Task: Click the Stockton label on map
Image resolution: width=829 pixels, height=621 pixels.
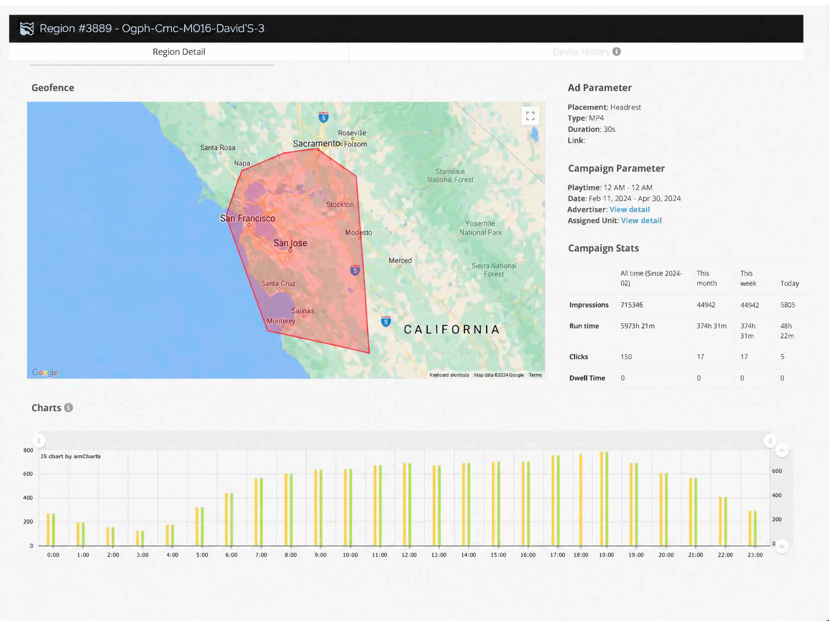Action: pos(340,205)
